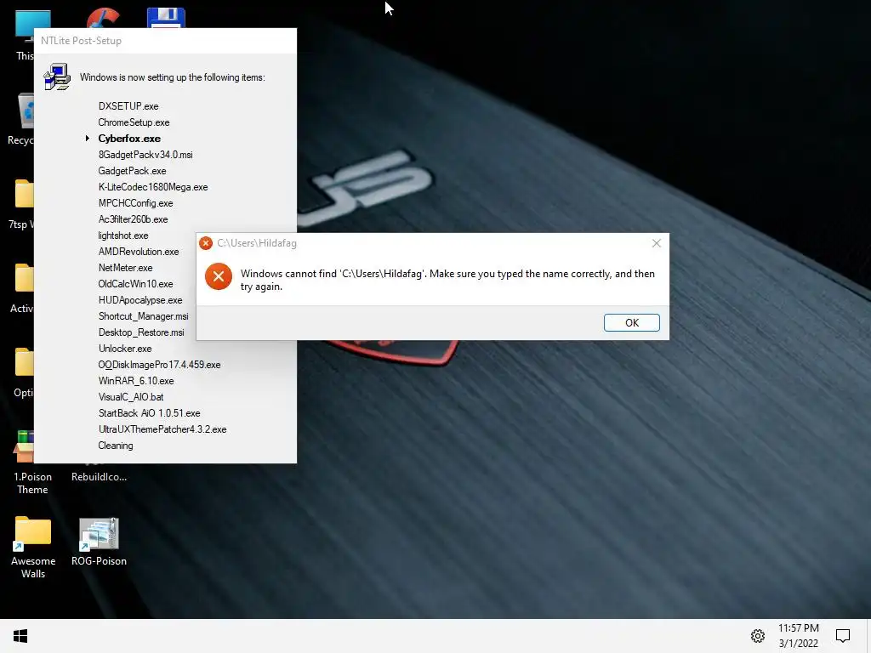Select NetMeter.exe entry

[x=126, y=268]
